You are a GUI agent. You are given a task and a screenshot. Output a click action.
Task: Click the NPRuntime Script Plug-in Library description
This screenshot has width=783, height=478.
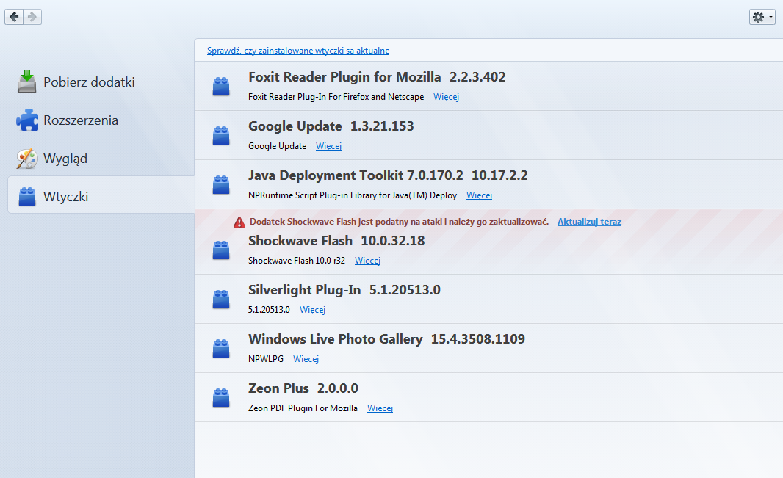pyautogui.click(x=353, y=195)
